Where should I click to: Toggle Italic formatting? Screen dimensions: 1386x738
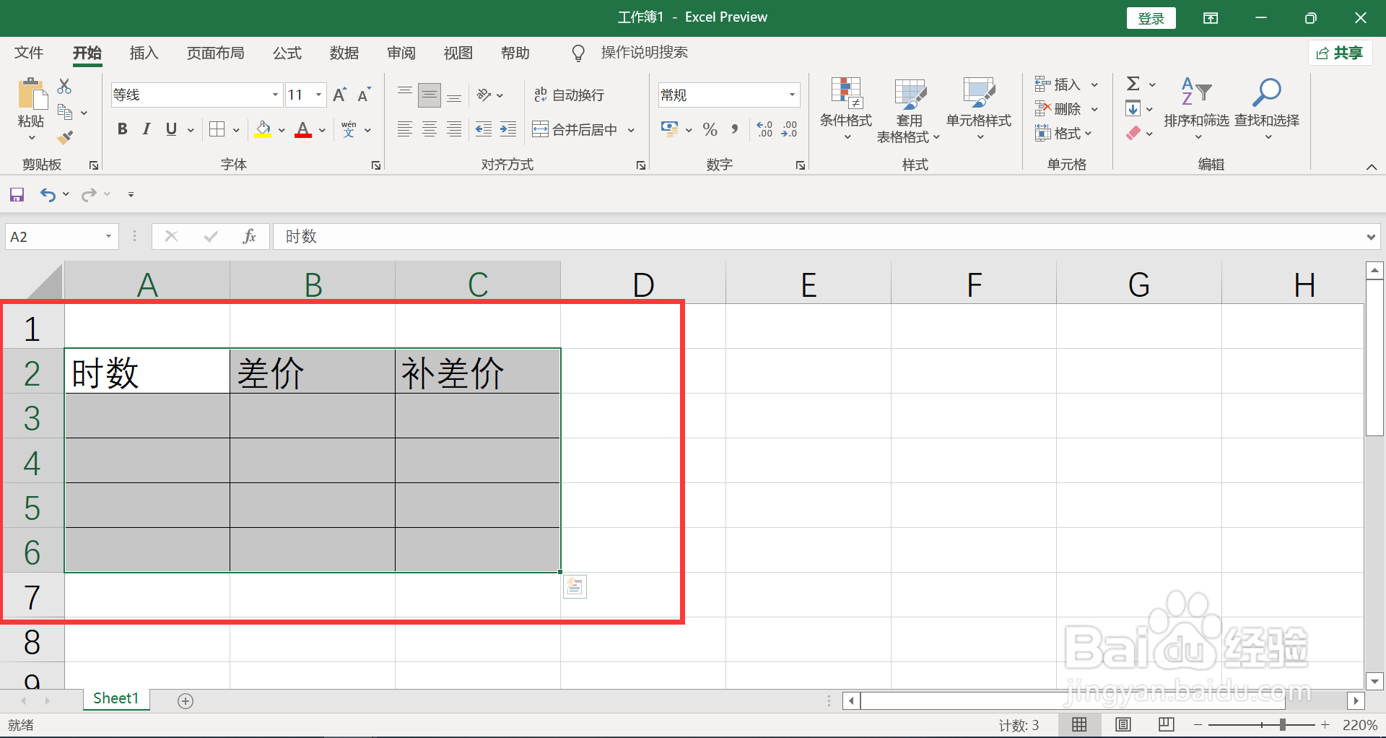[147, 129]
